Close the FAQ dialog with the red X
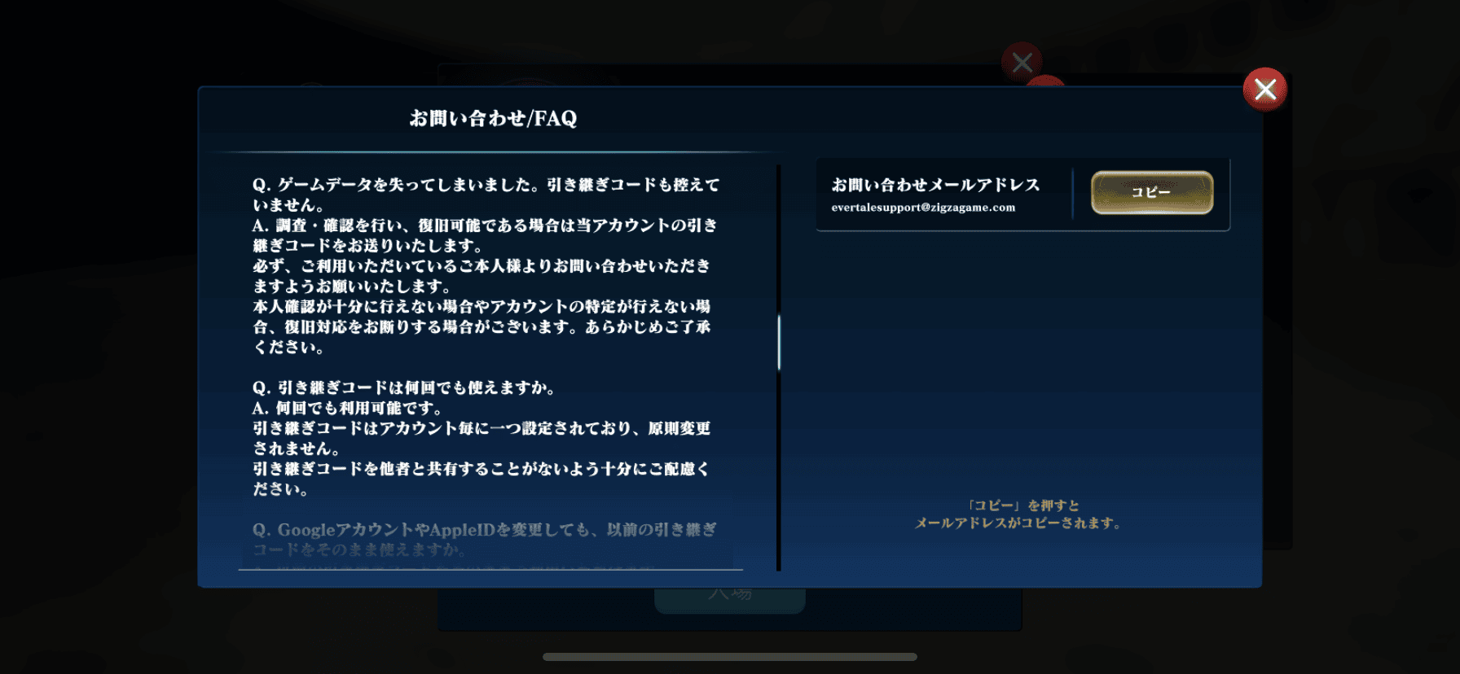1460x674 pixels. pyautogui.click(x=1264, y=90)
